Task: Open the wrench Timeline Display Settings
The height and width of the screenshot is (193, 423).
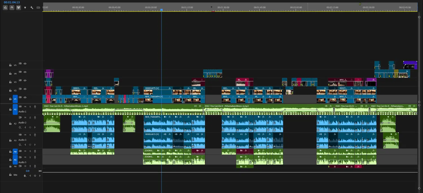Action: [32, 8]
